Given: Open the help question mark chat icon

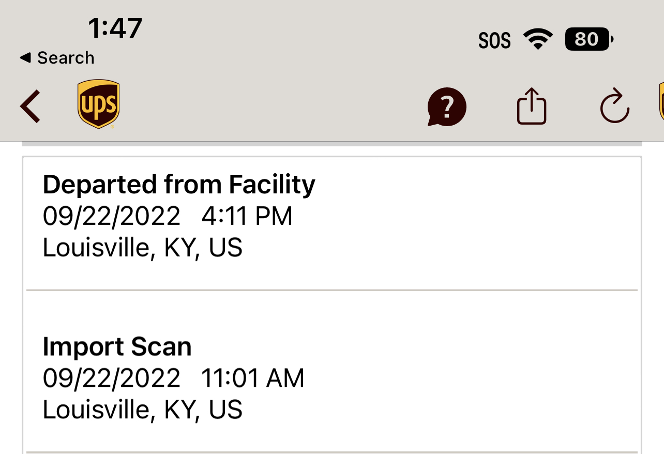Looking at the screenshot, I should [x=447, y=107].
